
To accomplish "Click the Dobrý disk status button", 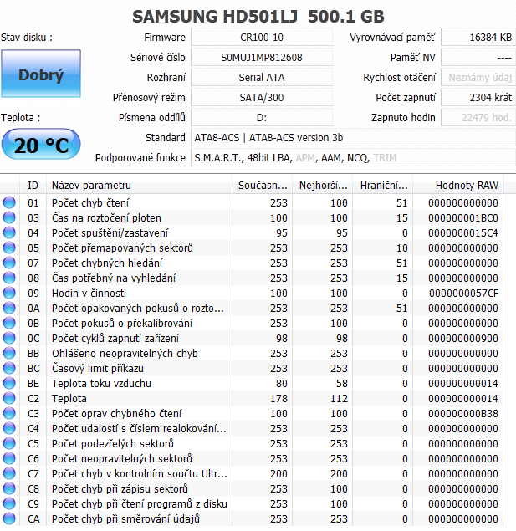I will (x=41, y=74).
